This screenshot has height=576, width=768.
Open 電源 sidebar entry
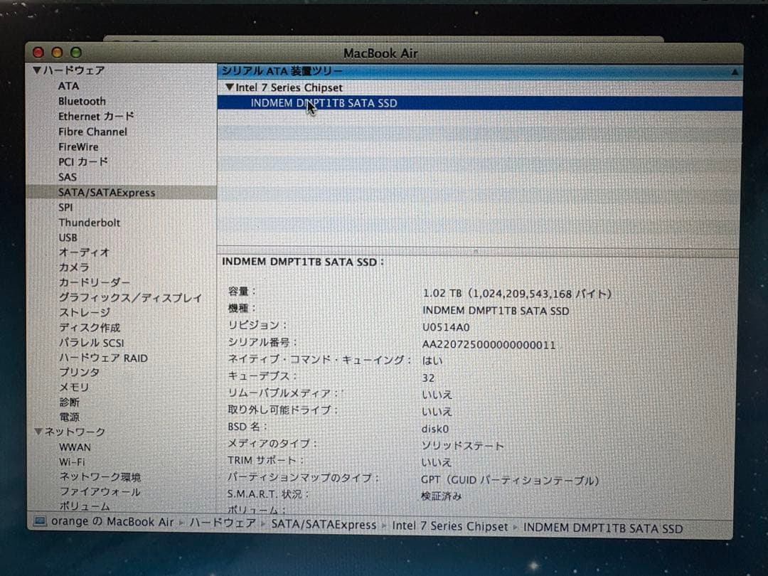pos(69,417)
